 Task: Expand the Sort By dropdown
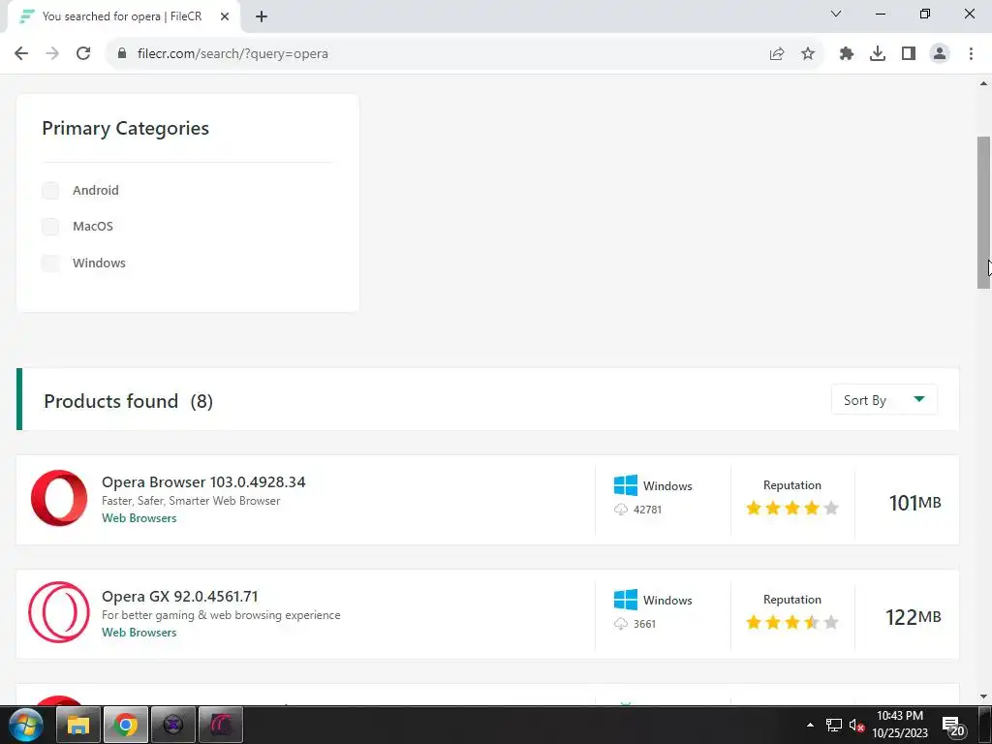click(883, 400)
